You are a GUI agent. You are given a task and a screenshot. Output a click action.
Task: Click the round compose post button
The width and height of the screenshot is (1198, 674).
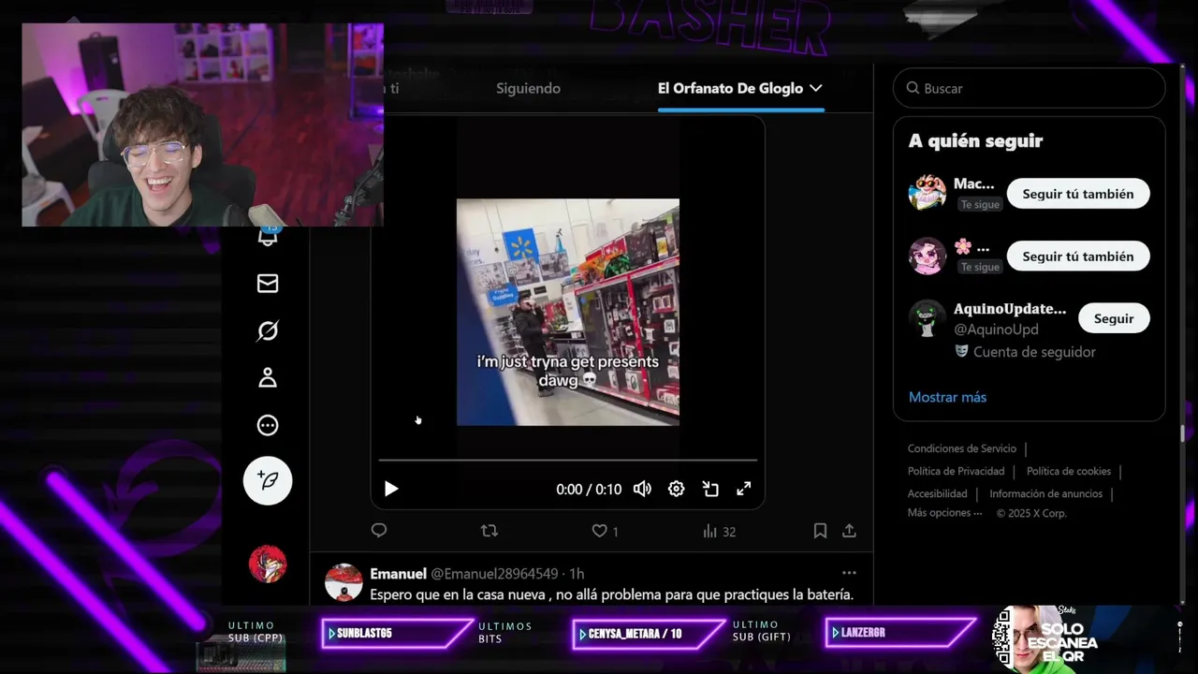(268, 480)
